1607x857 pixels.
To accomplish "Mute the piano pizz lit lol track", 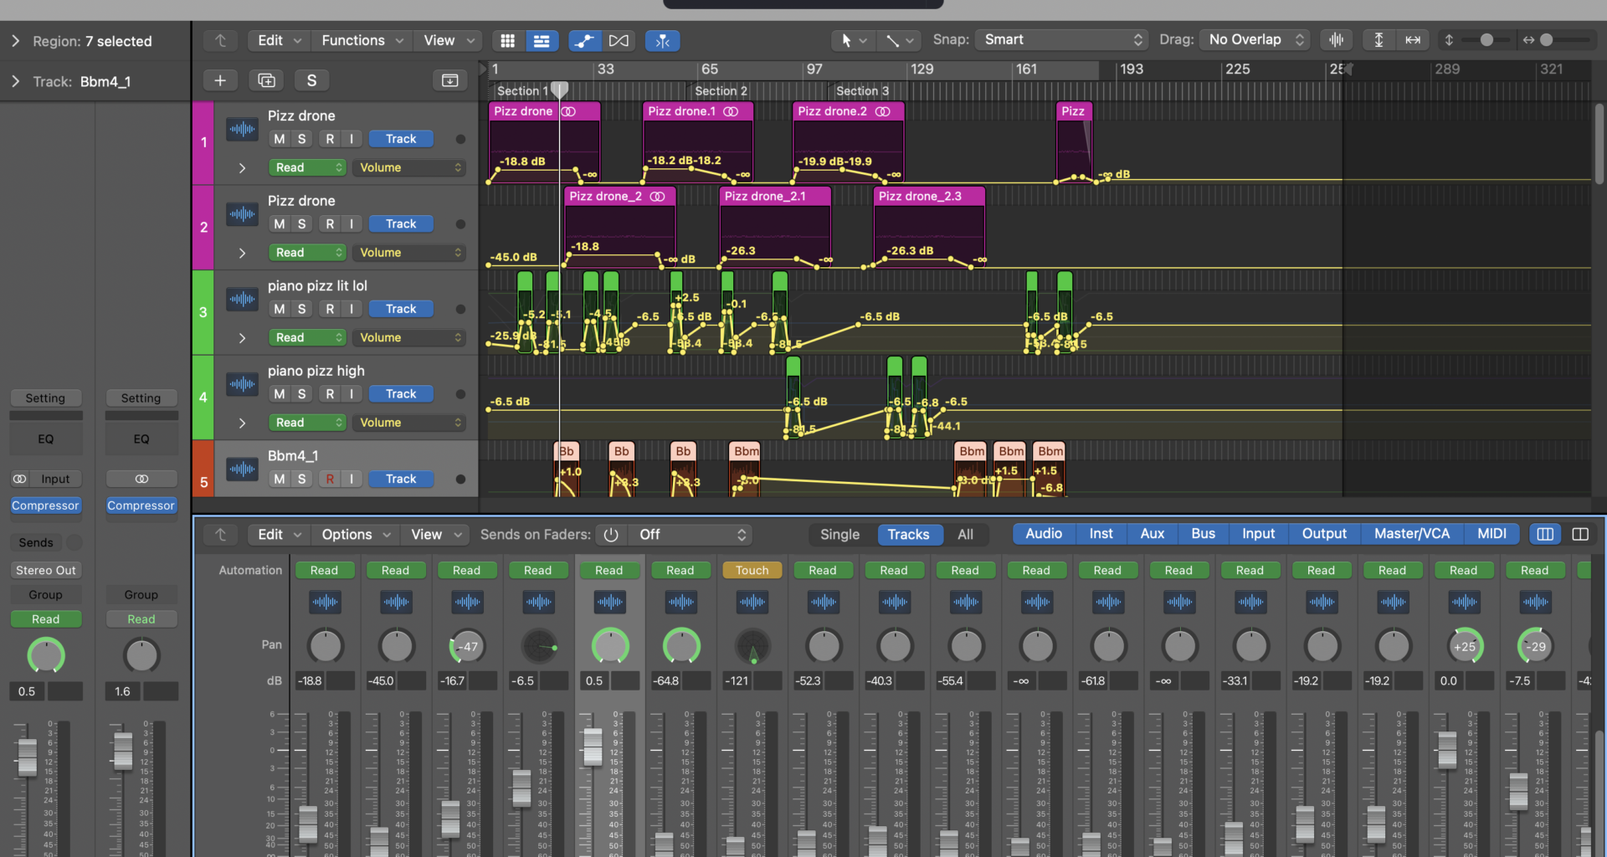I will (x=279, y=308).
